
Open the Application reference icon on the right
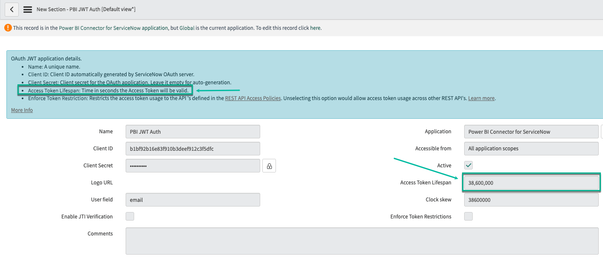click(602, 132)
